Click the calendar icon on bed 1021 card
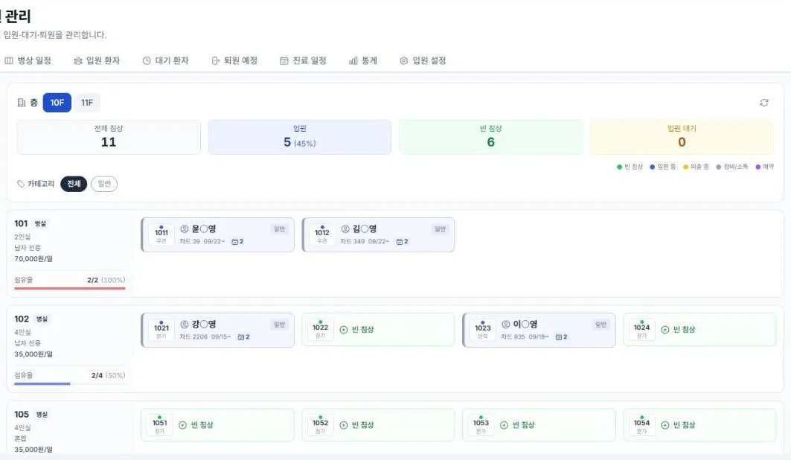The image size is (791, 460). click(240, 337)
